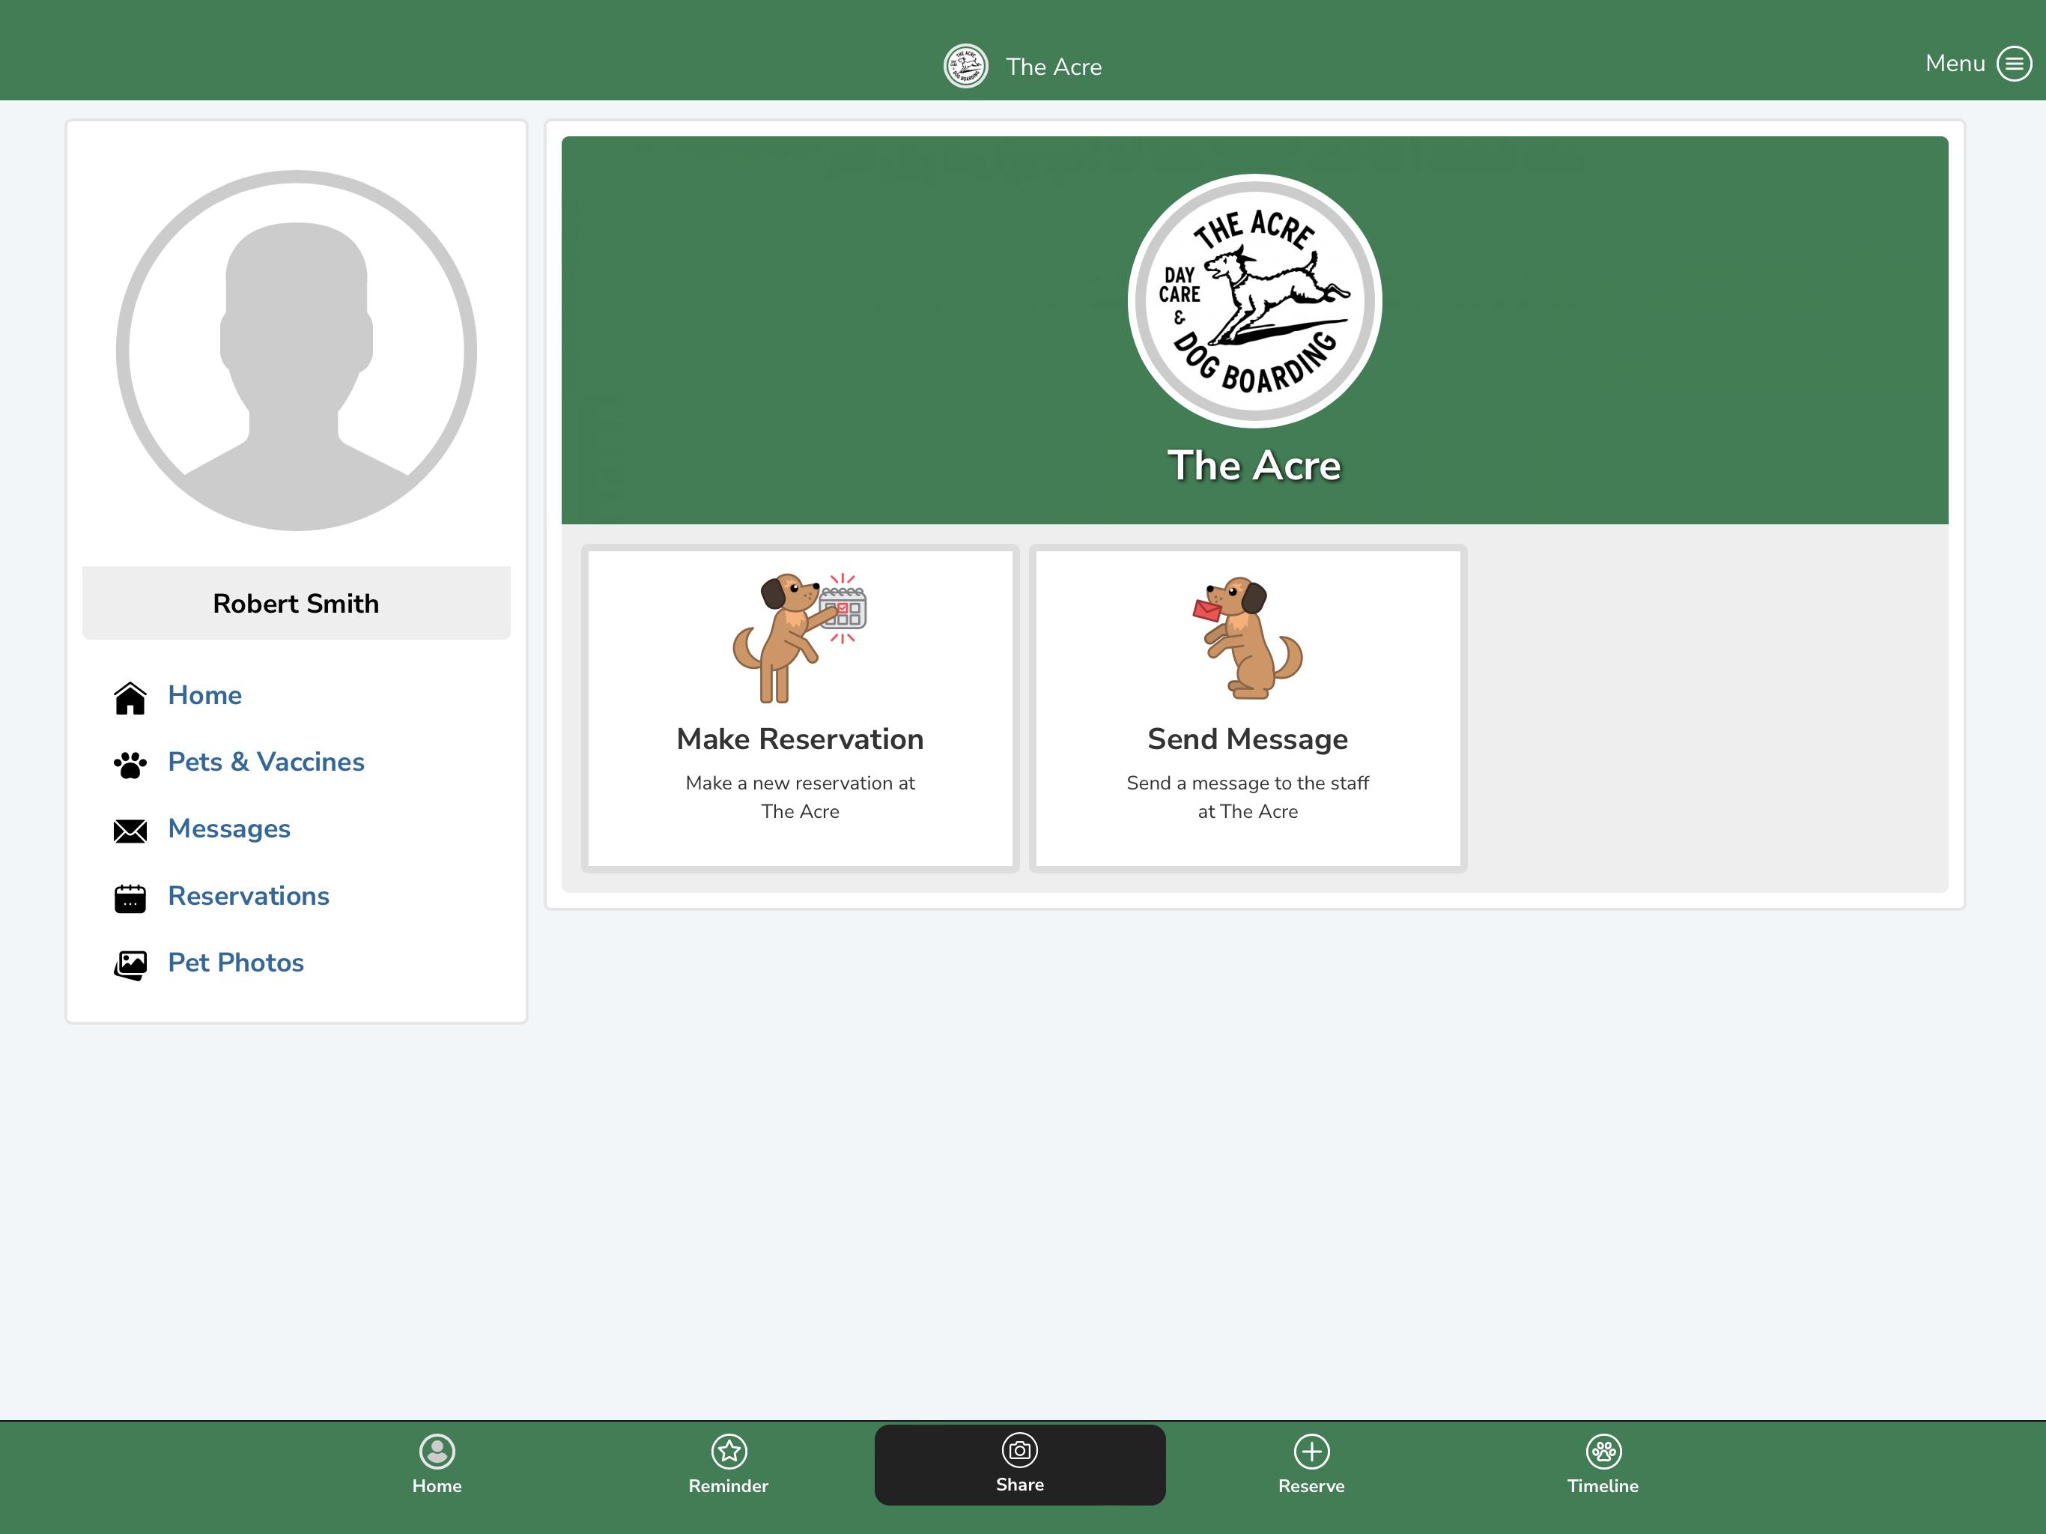This screenshot has height=1534, width=2046.
Task: Select the Home tab label in bottom bar
Action: pyautogui.click(x=437, y=1486)
